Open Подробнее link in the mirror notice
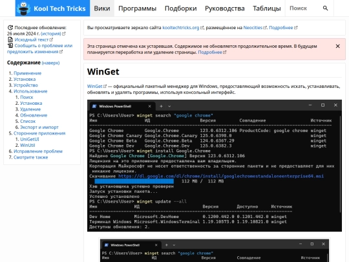 point(281,28)
